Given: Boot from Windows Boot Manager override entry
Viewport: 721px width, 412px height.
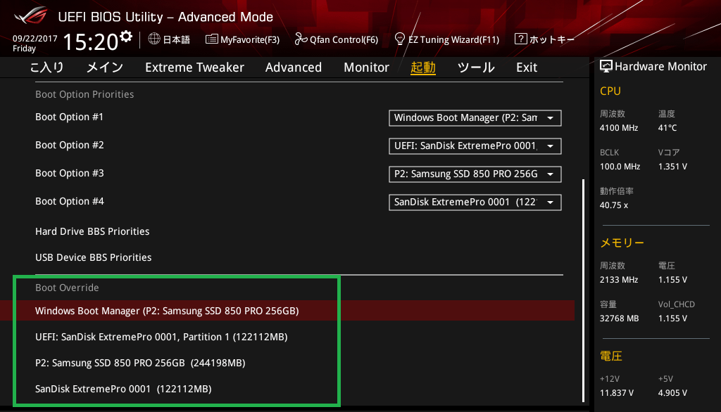Looking at the screenshot, I should [287, 311].
